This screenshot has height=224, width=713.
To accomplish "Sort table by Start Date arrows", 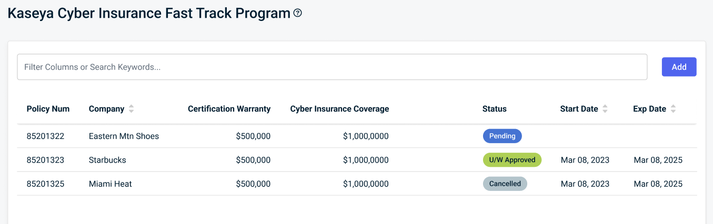I will click(x=605, y=109).
